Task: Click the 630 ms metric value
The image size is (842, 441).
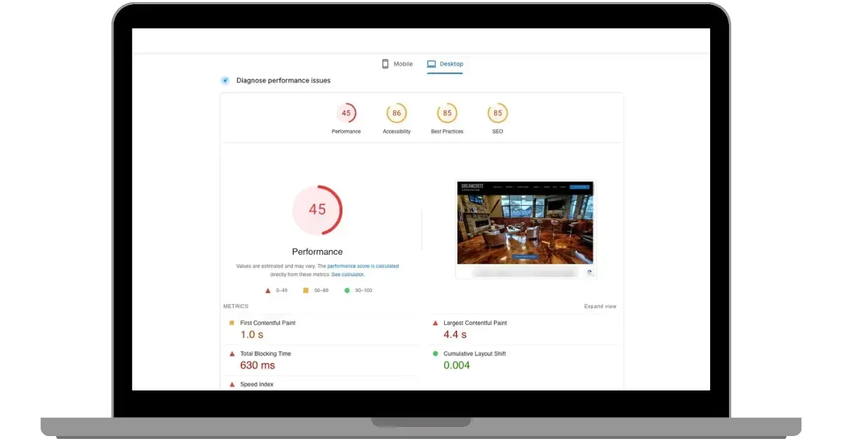Action: pos(258,366)
